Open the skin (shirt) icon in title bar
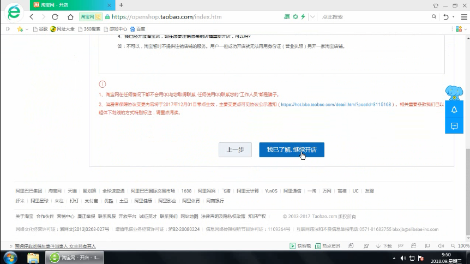 [436, 5]
